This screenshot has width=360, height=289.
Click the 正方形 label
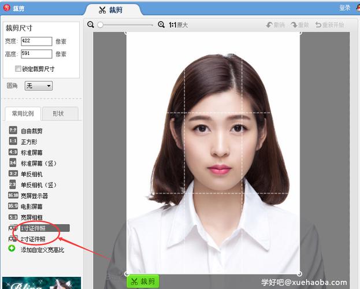(x=29, y=142)
